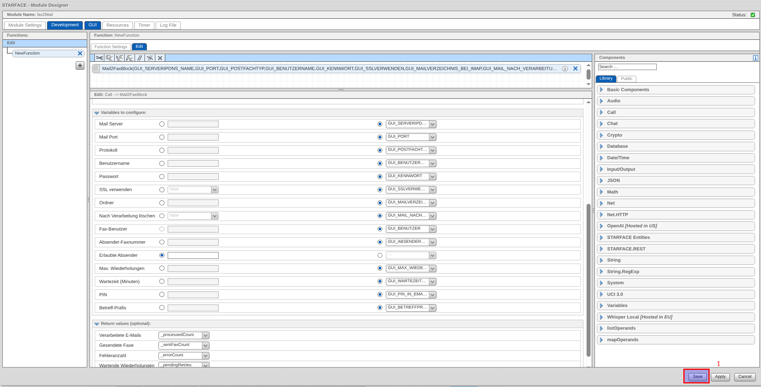
Task: Select variable radio for Erlaubte Absender
Action: [x=380, y=256]
